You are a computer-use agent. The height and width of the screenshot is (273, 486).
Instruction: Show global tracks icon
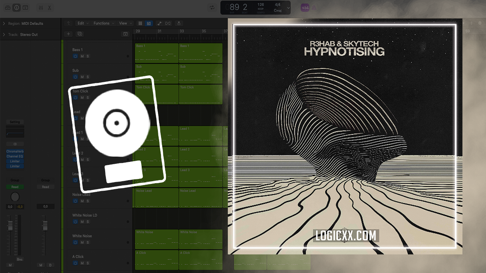click(x=126, y=34)
